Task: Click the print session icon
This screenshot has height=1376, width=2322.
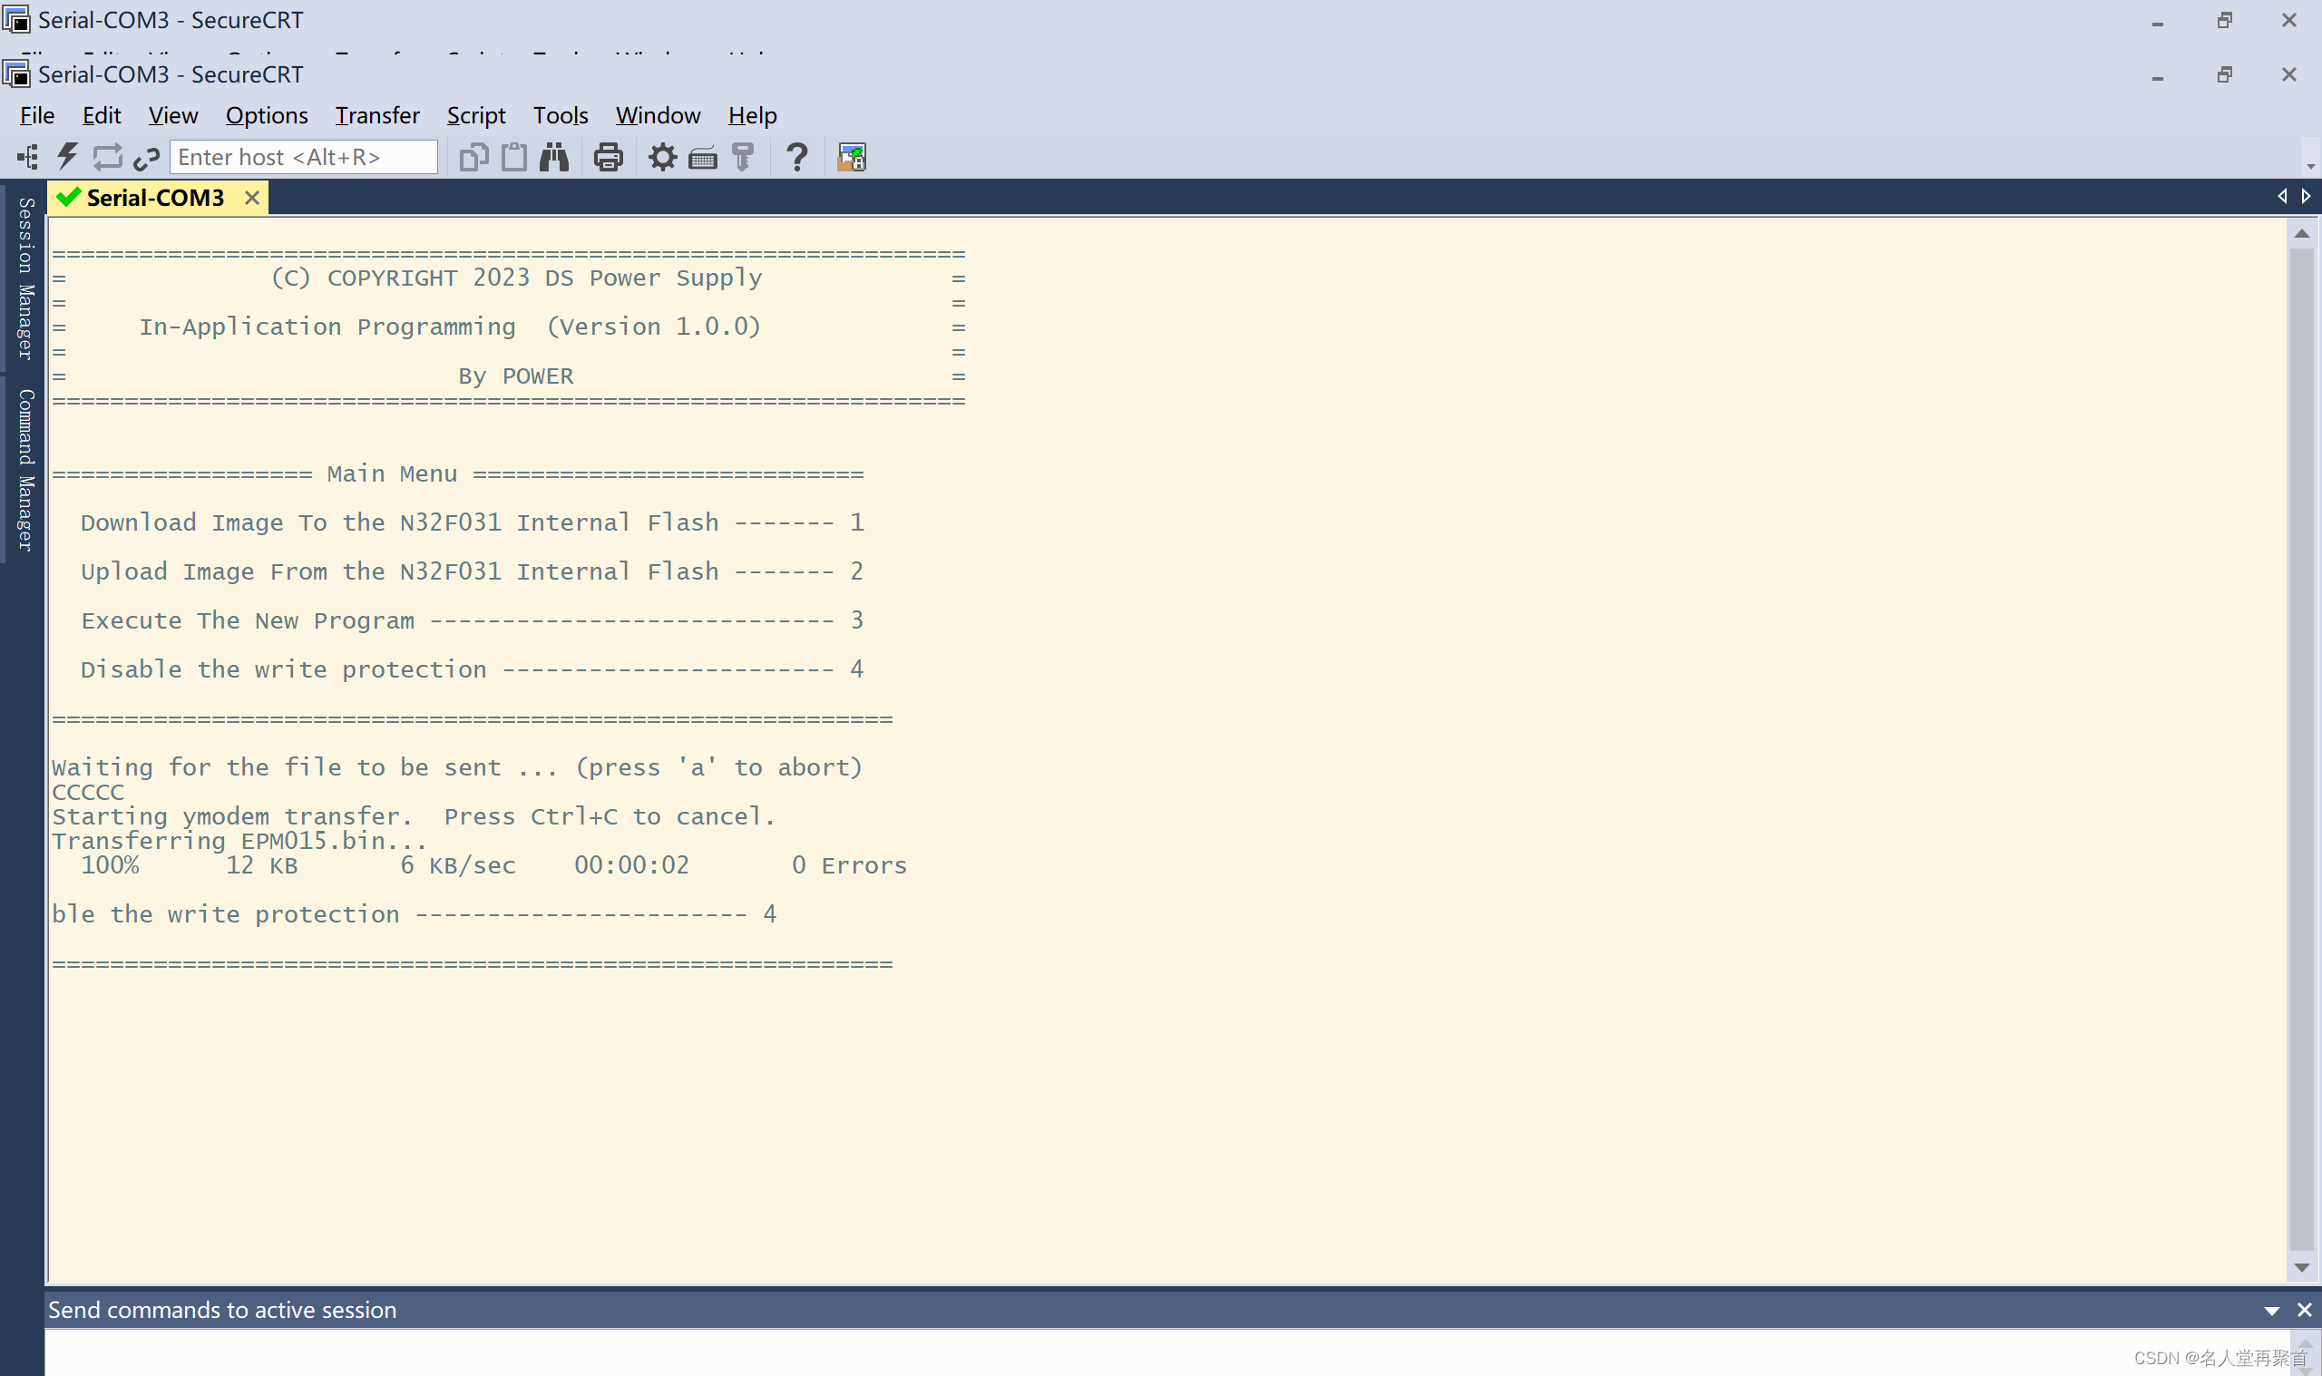Action: [610, 154]
